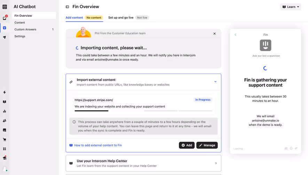Click the Importing content, please wait heading

(113, 48)
